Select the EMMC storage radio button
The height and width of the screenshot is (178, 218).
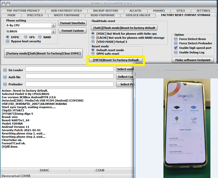(8, 37)
